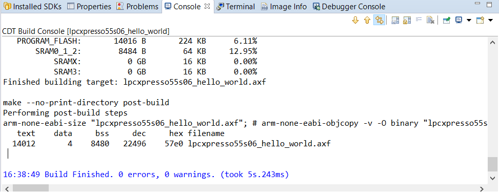Image resolution: width=499 pixels, height=192 pixels.
Task: Open the Problems tab
Action: (x=138, y=6)
